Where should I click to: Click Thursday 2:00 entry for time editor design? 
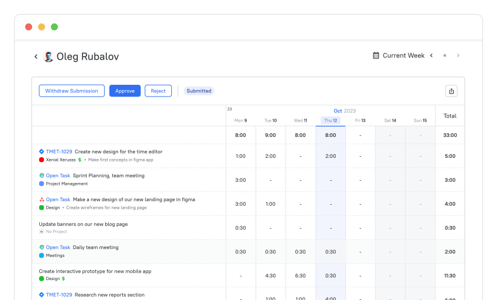click(330, 156)
